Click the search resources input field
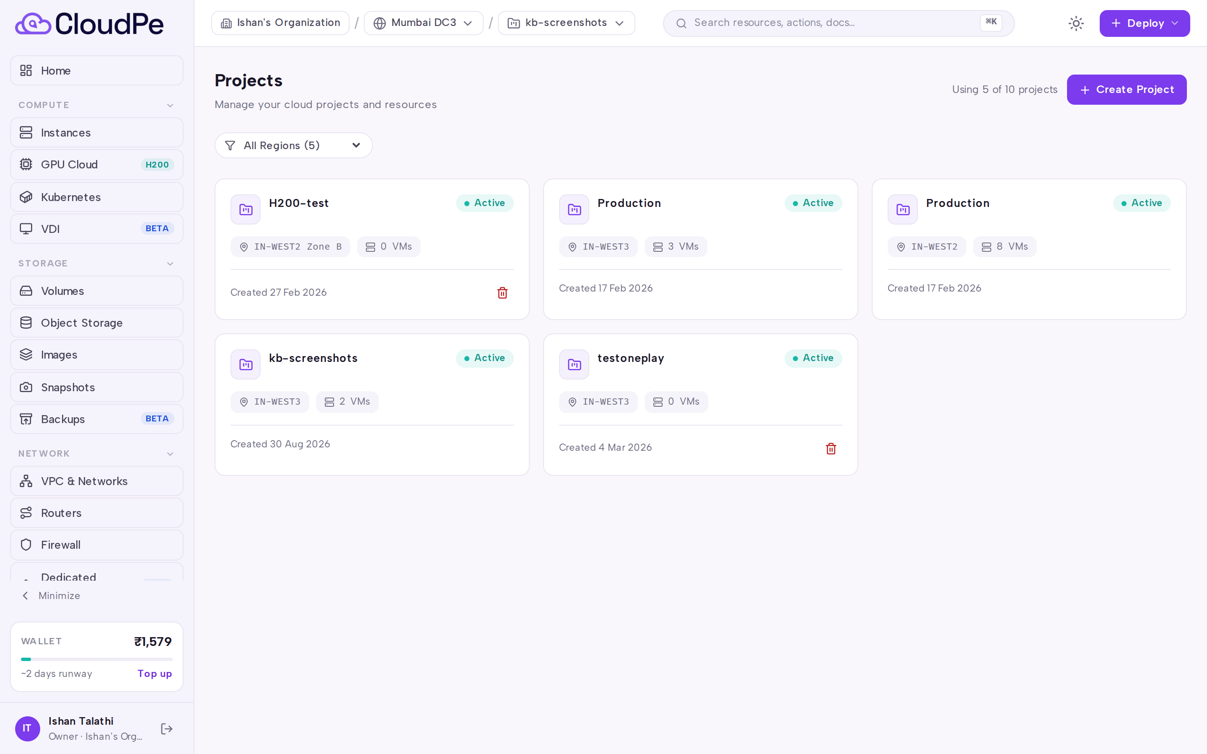 pyautogui.click(x=839, y=23)
